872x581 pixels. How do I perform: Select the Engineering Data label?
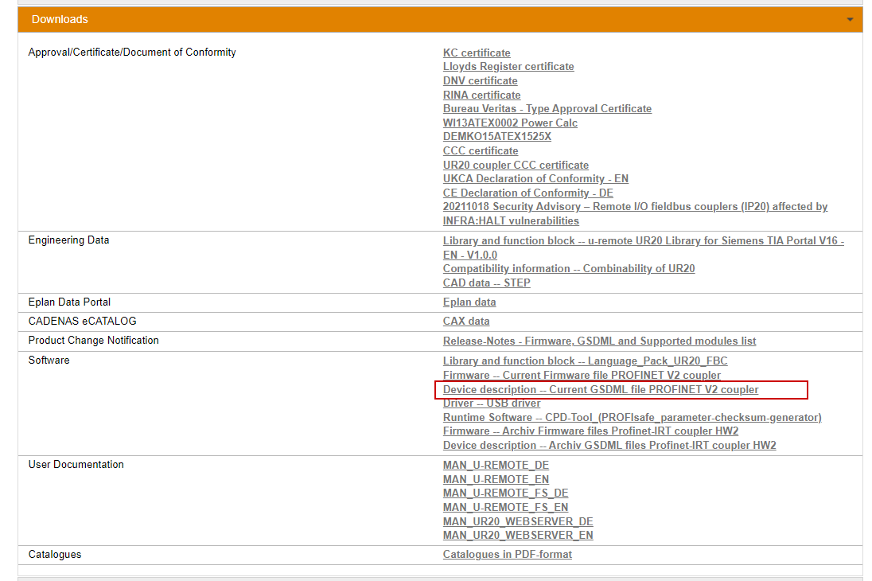coord(68,240)
